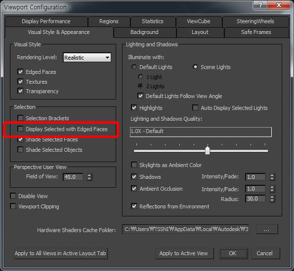Open the Safe Frames tab
Image resolution: width=294 pixels, height=271 pixels.
[x=256, y=32]
